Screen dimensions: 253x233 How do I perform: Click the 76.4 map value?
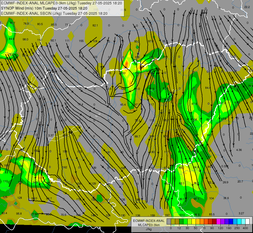coord(80,104)
